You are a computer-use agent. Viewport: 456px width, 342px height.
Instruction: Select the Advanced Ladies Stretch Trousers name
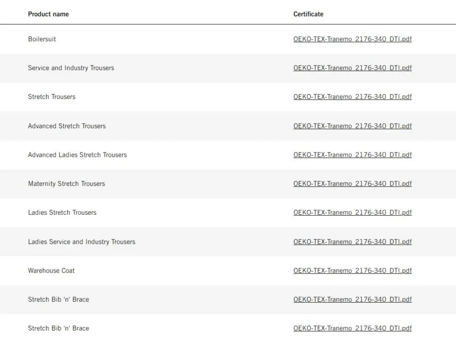point(77,155)
